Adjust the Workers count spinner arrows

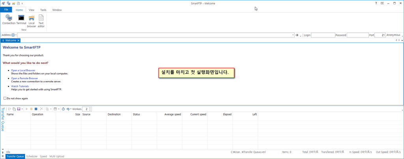tap(90, 109)
